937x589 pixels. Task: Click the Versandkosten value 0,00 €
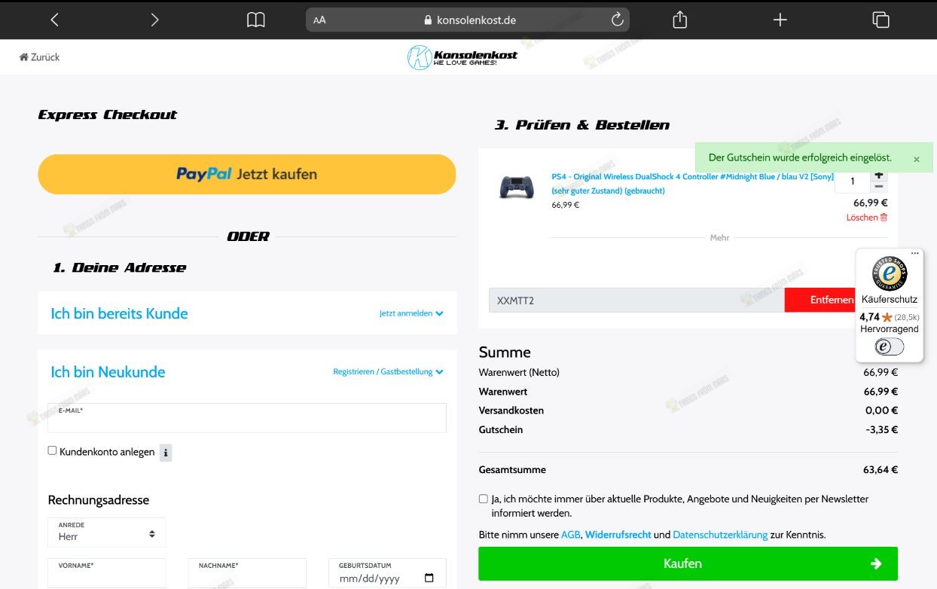click(x=881, y=410)
